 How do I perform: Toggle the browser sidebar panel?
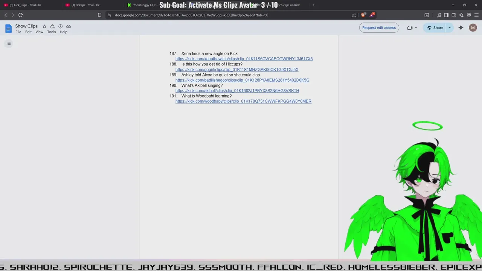click(446, 15)
